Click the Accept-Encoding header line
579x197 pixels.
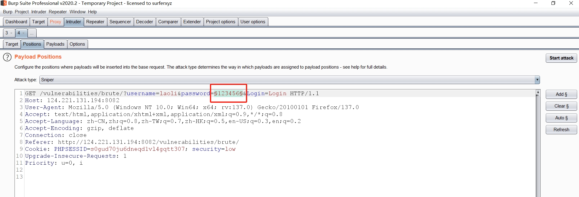click(x=80, y=128)
